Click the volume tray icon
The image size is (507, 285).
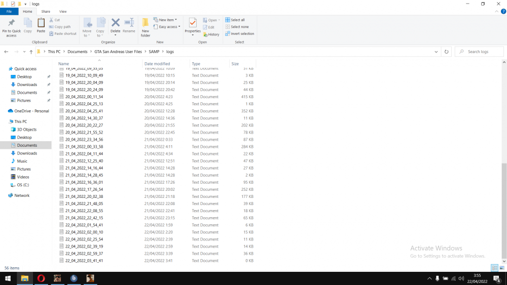point(461,278)
